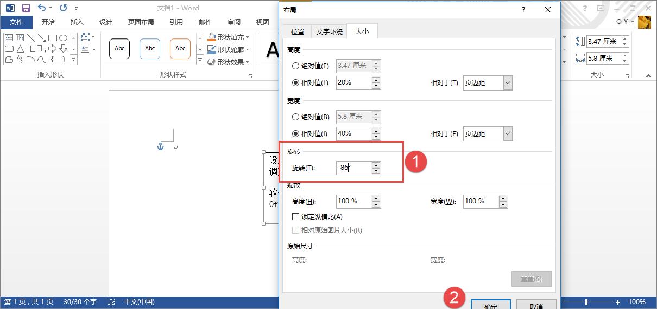Click the 旋转 rotation input field
This screenshot has height=309, width=657.
353,168
